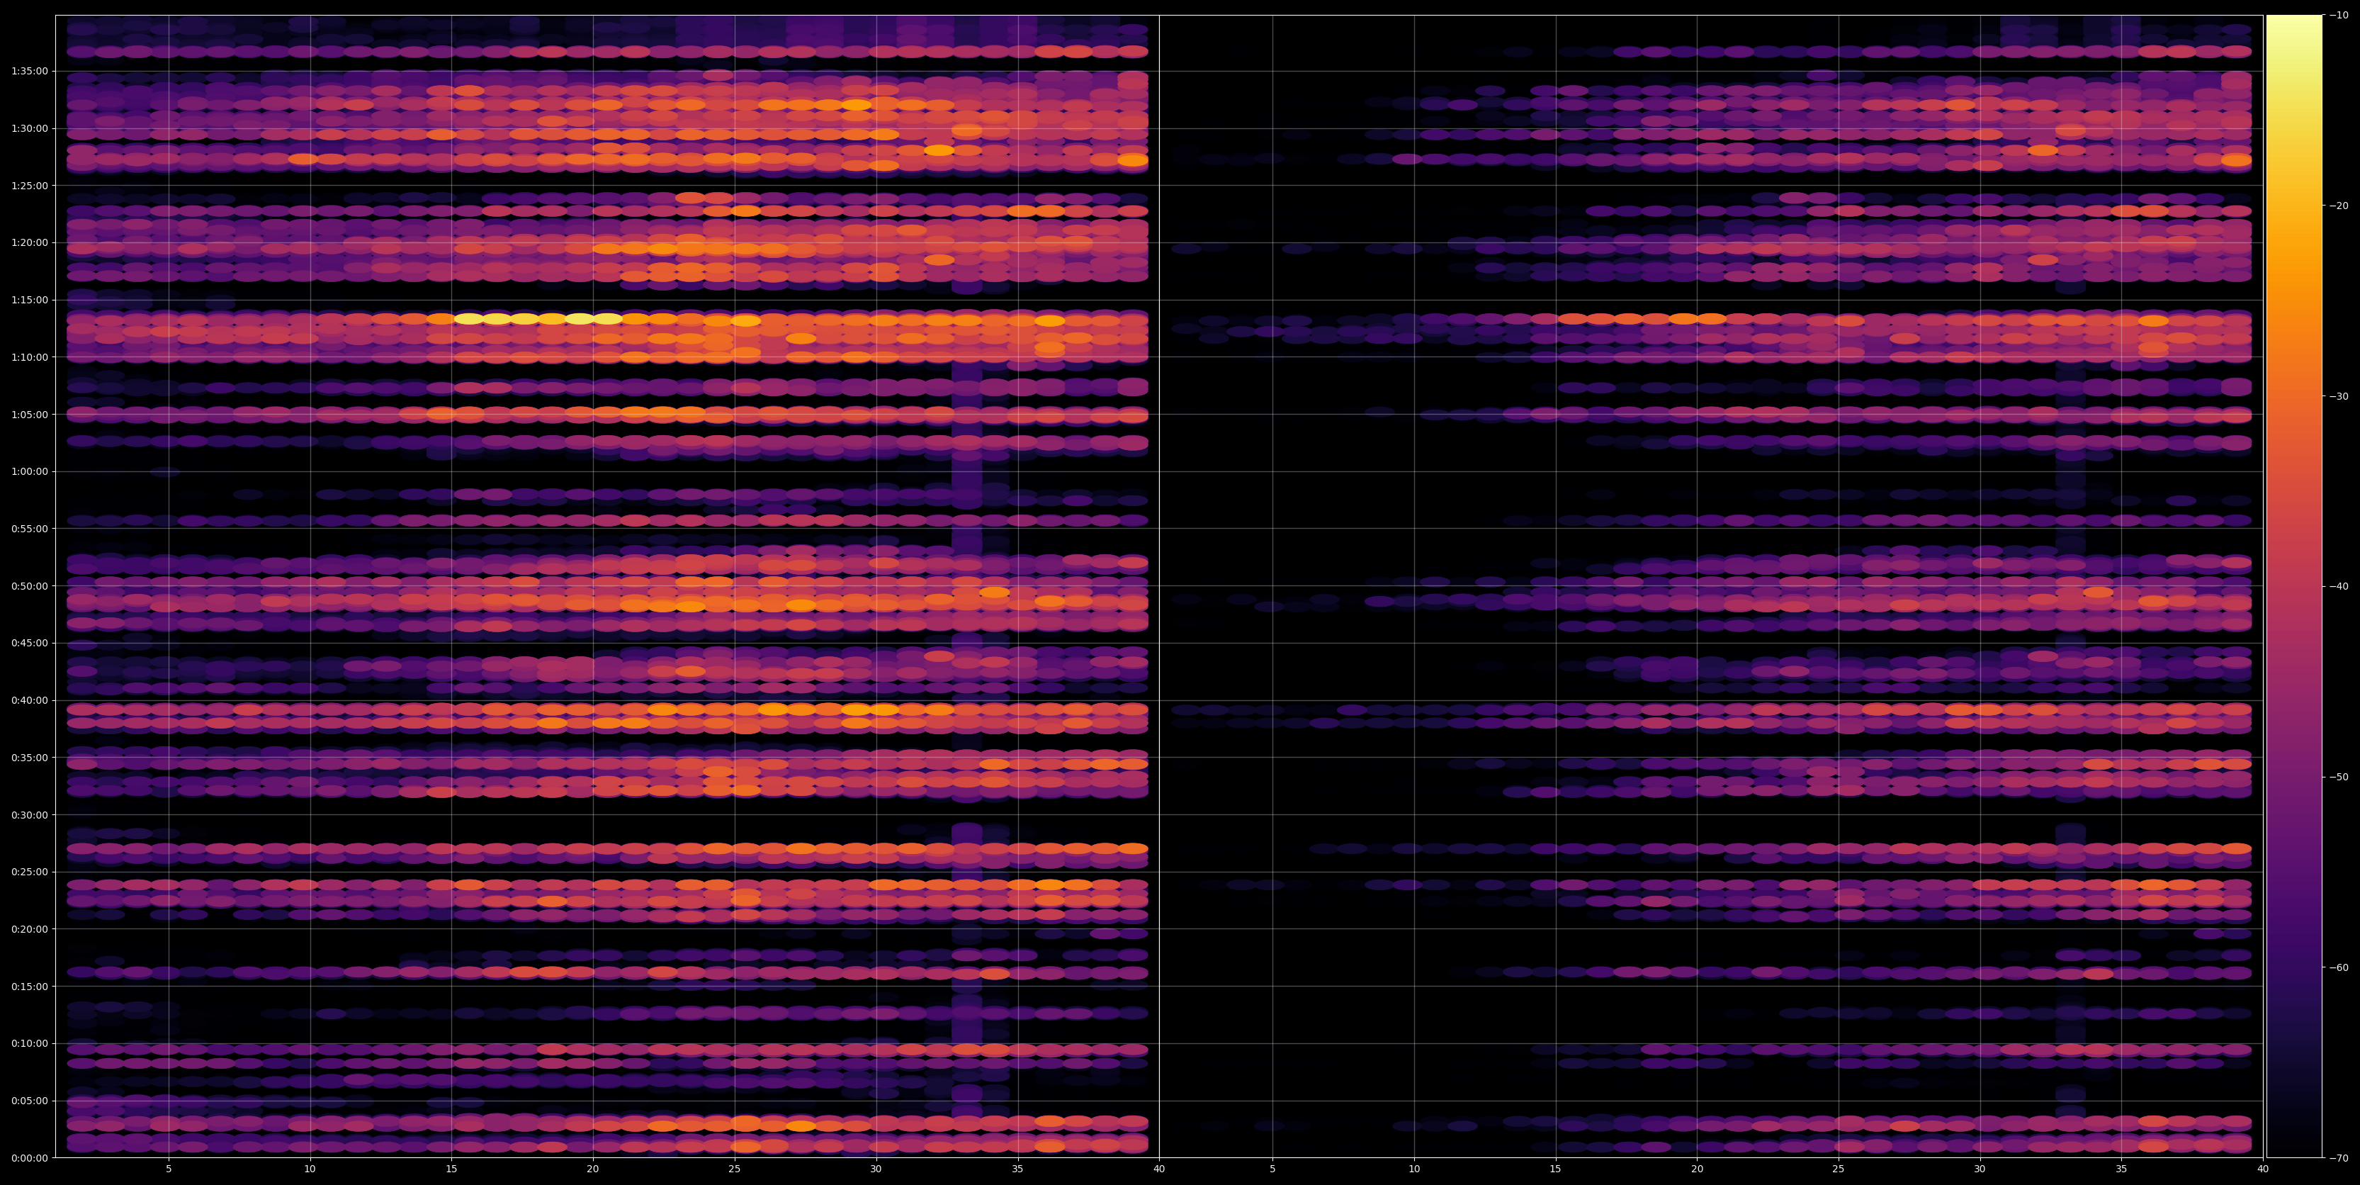Click x-axis tick 35 under the right plot
This screenshot has height=1185, width=2360.
tap(2122, 1169)
